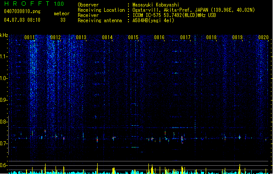The image size is (273, 174).
Task: Click the 1.0 kHz axis label
Action: [4, 78]
